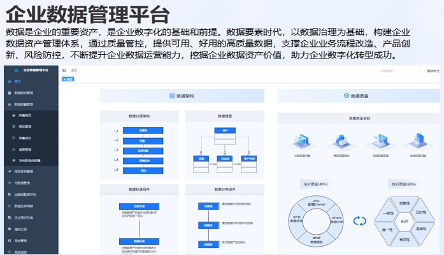Expand the 数据架构管理 chevron
The width and height of the screenshot is (444, 255).
pos(56,93)
